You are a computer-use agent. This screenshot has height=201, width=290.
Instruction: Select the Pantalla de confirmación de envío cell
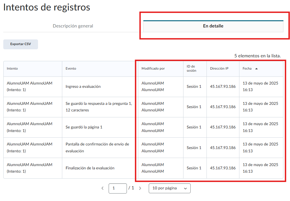pyautogui.click(x=97, y=148)
